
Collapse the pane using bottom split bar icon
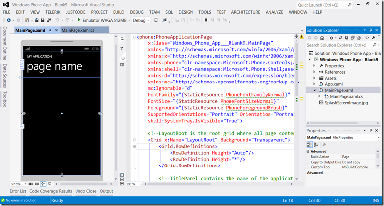(x=122, y=184)
